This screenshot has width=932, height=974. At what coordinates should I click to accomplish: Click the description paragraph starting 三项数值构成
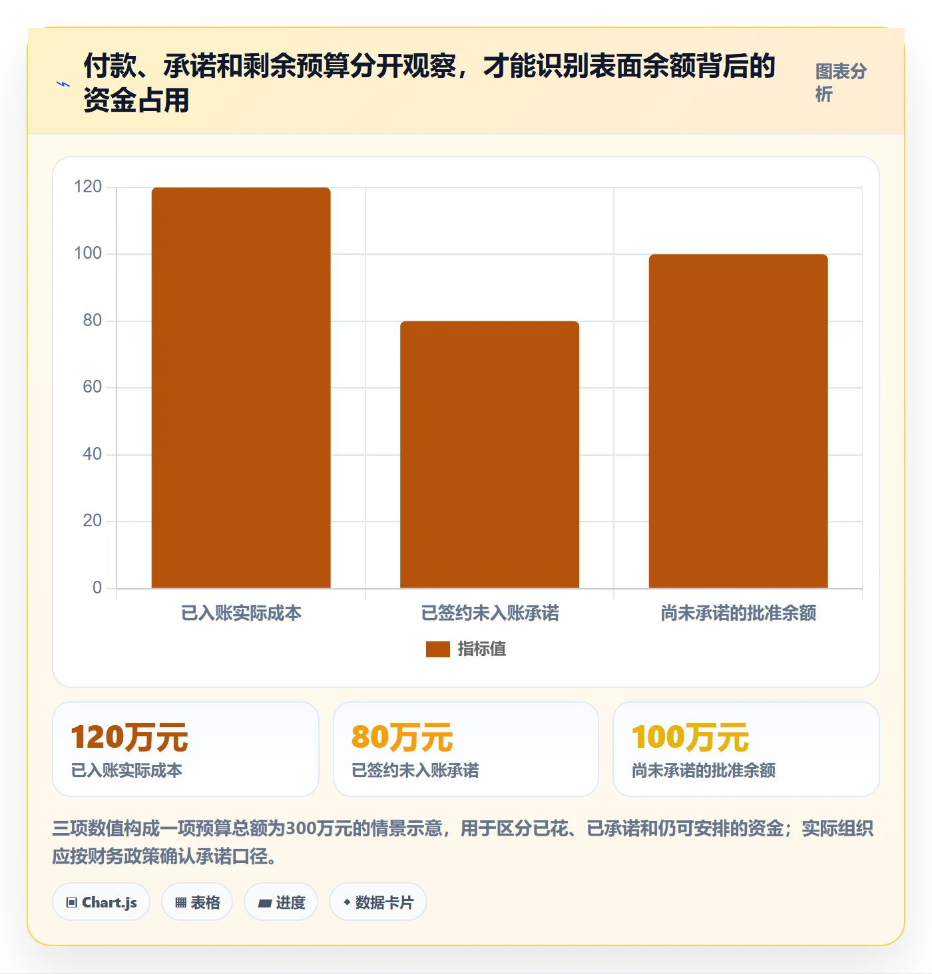pyautogui.click(x=463, y=842)
